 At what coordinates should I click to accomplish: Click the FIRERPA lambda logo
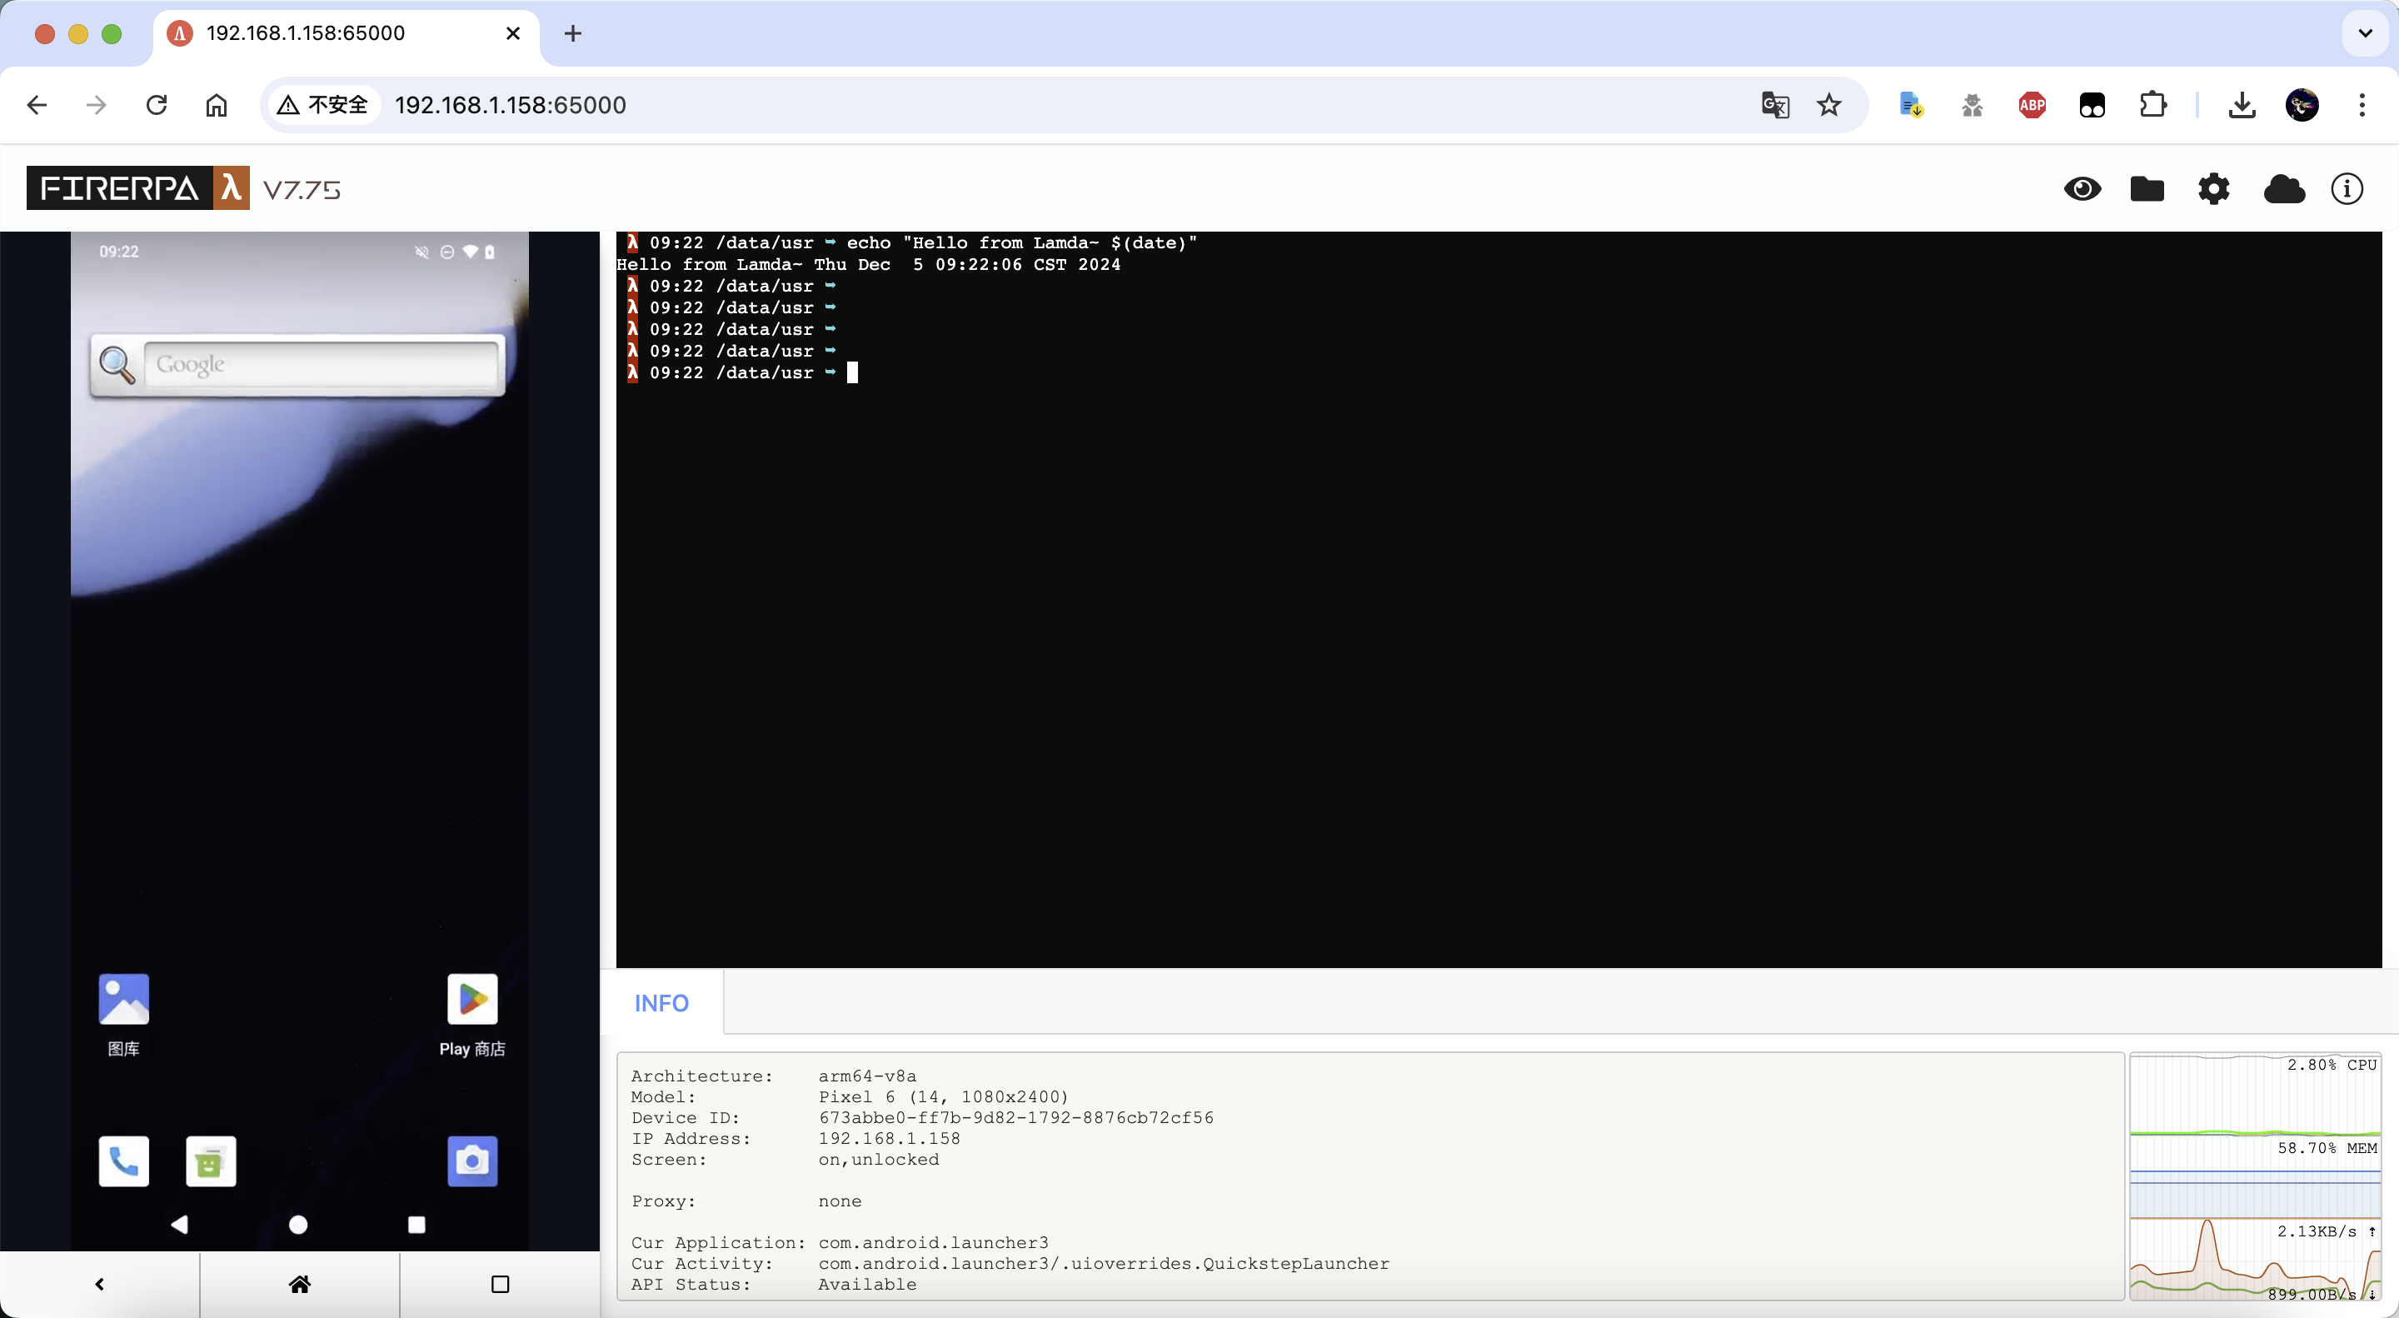click(137, 187)
